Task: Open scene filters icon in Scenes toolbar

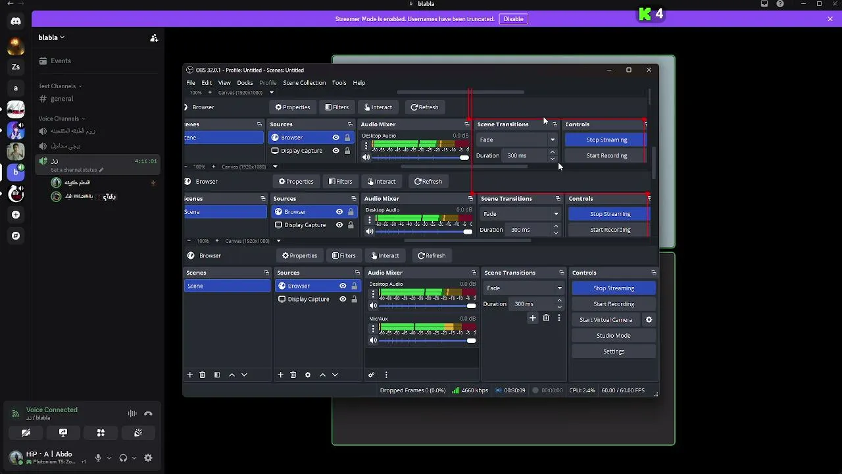Action: coord(217,375)
